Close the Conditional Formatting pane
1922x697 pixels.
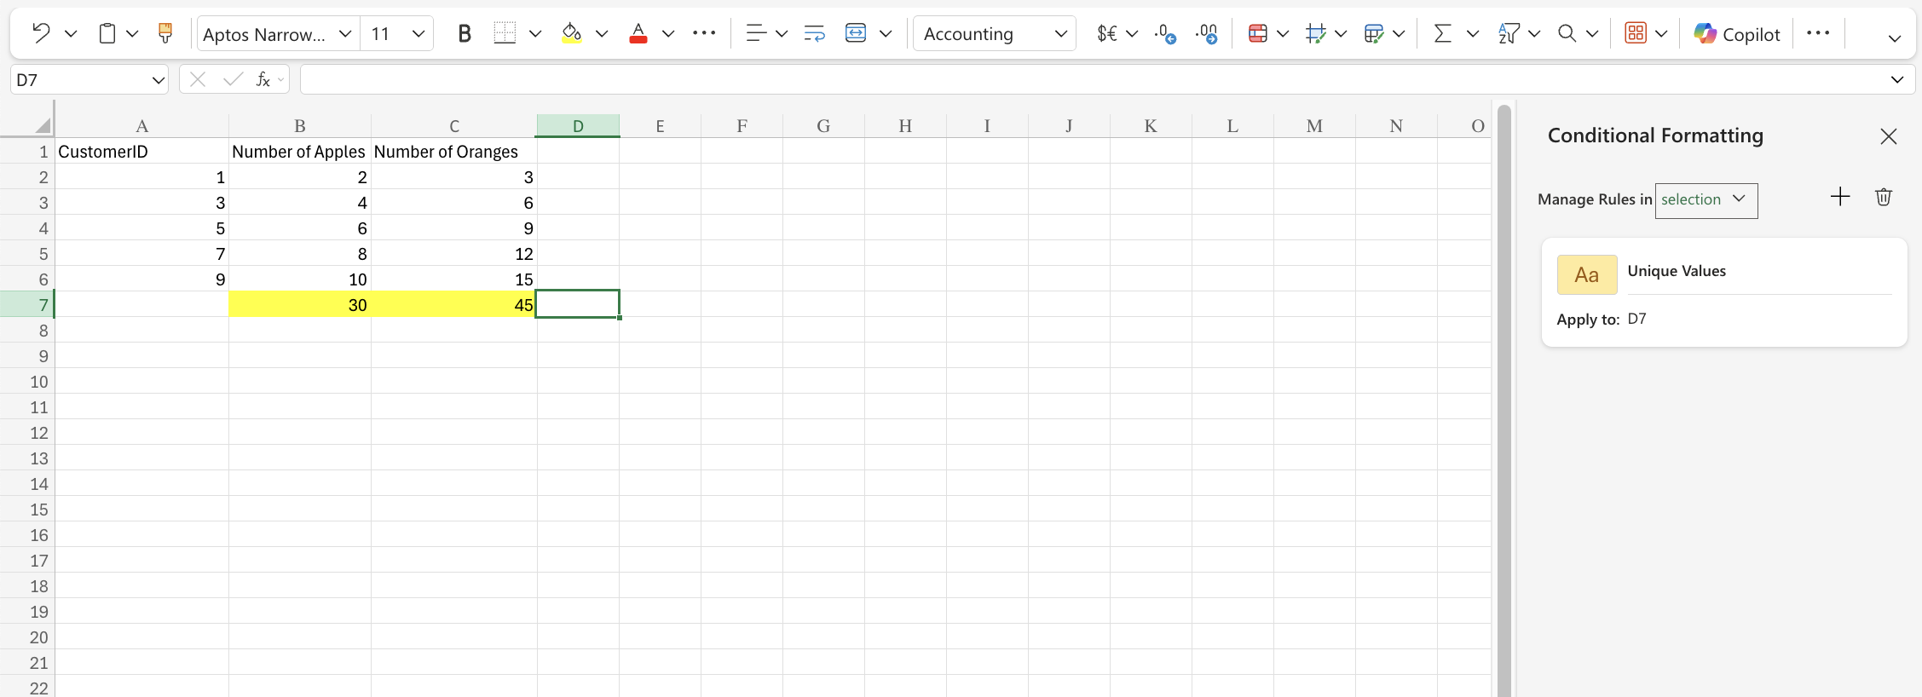coord(1888,136)
